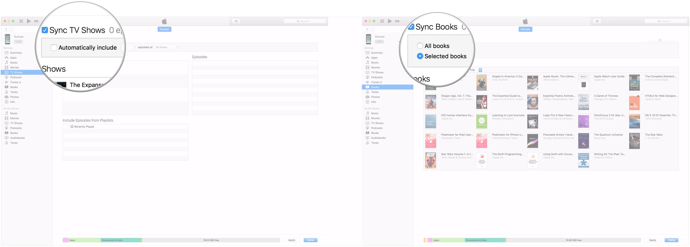Screen dimensions: 690x247
Task: Click OmniFocus 2 for Mac book cover
Action: tap(584, 121)
